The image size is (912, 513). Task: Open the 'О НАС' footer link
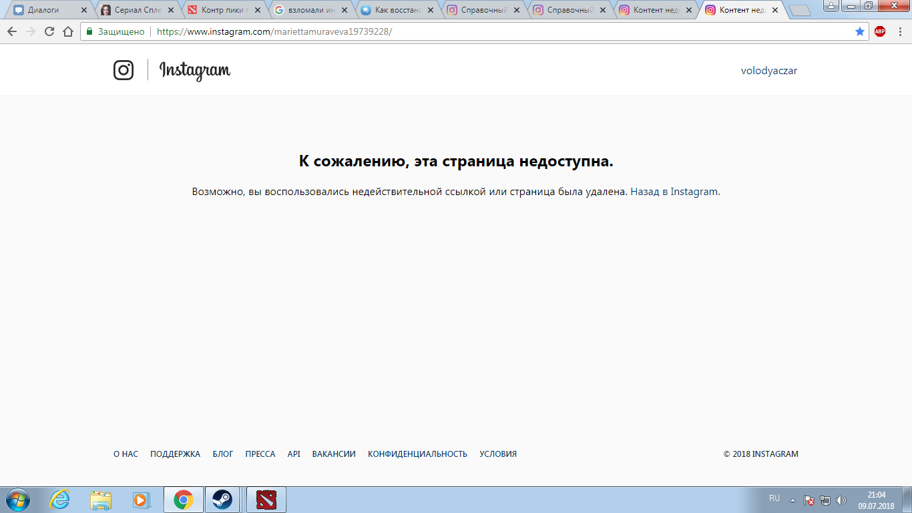coord(126,454)
